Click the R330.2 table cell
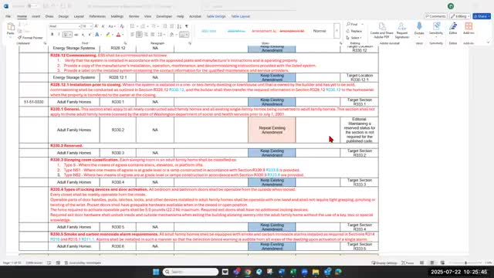 coord(118,130)
